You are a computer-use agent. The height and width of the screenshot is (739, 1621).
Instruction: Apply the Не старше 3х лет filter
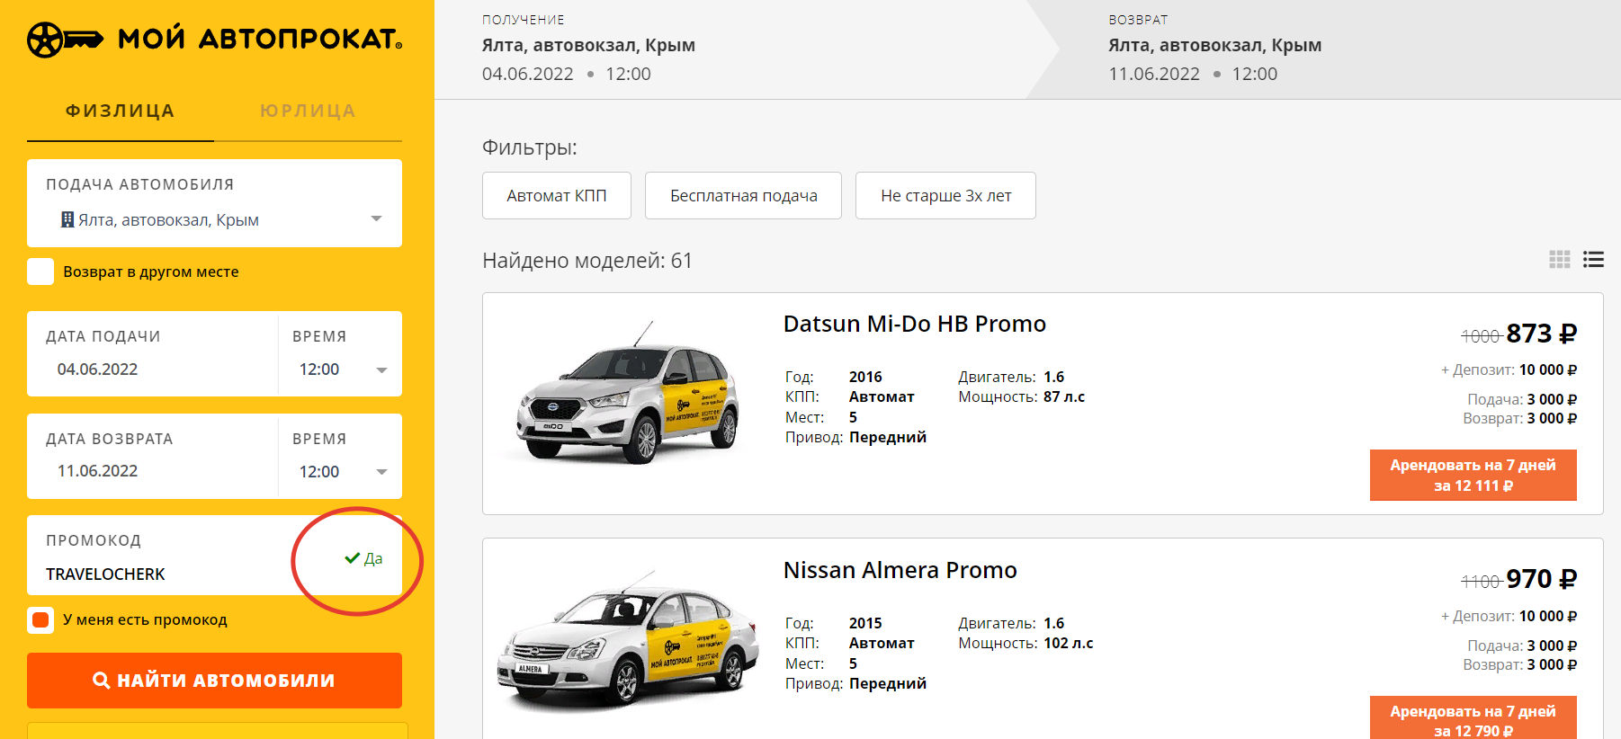tap(945, 195)
